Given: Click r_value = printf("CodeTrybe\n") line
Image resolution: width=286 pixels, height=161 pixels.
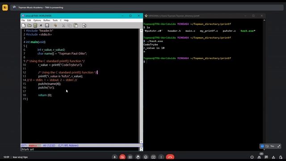Looking at the screenshot, I should tap(60, 65).
